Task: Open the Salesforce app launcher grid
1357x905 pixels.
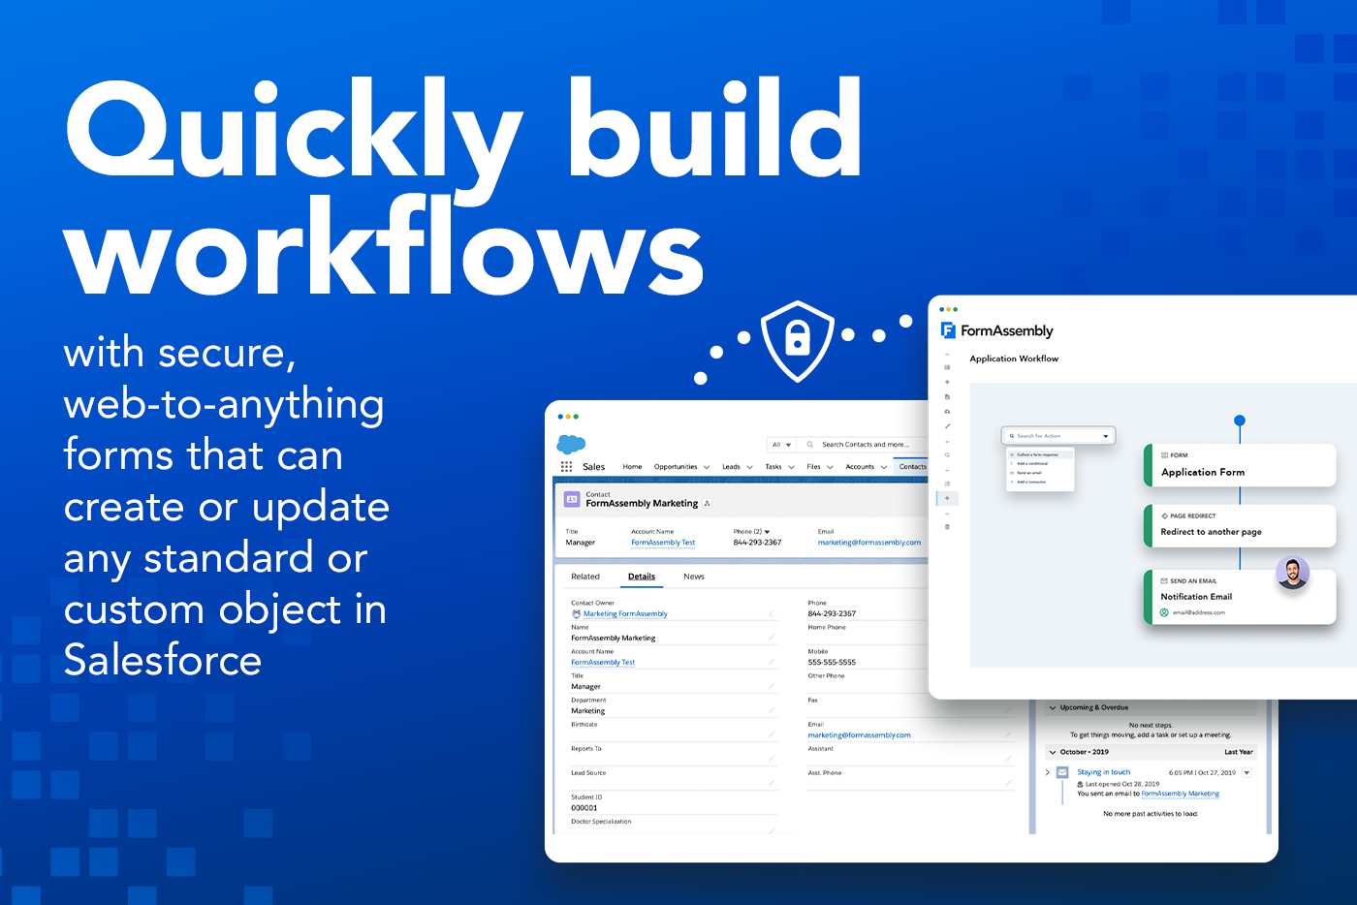Action: 566,466
